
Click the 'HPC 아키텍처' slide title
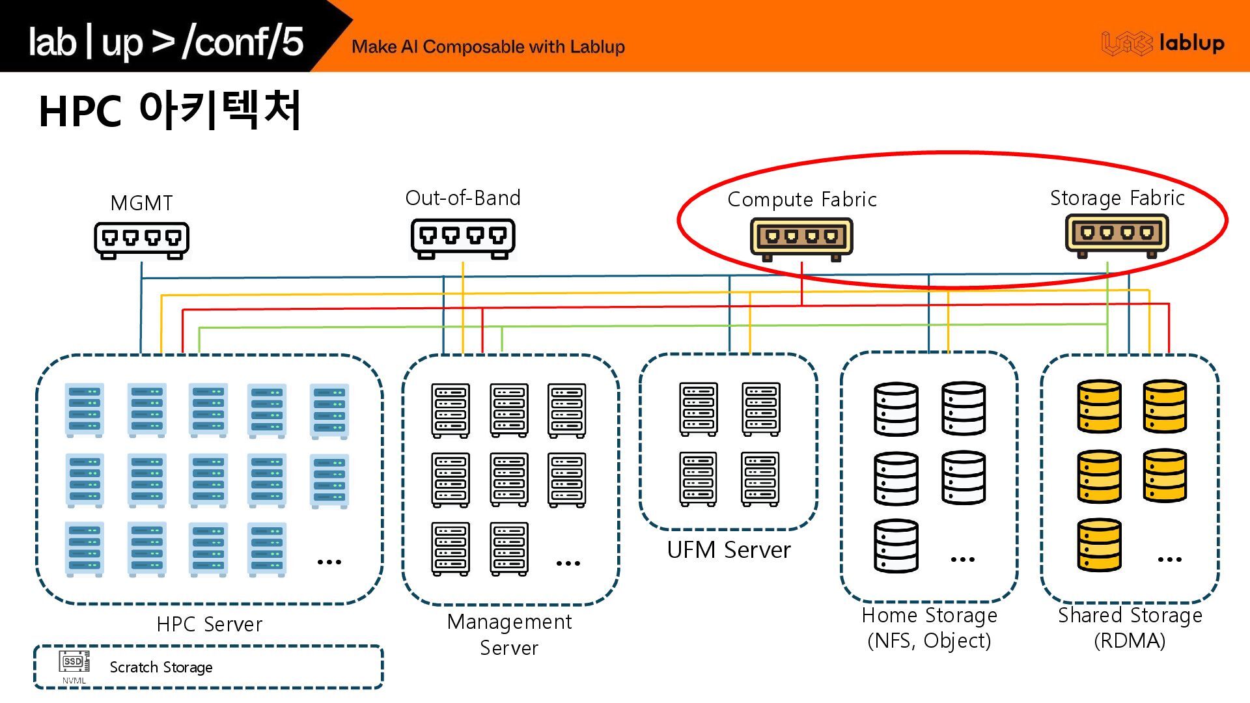pos(170,111)
